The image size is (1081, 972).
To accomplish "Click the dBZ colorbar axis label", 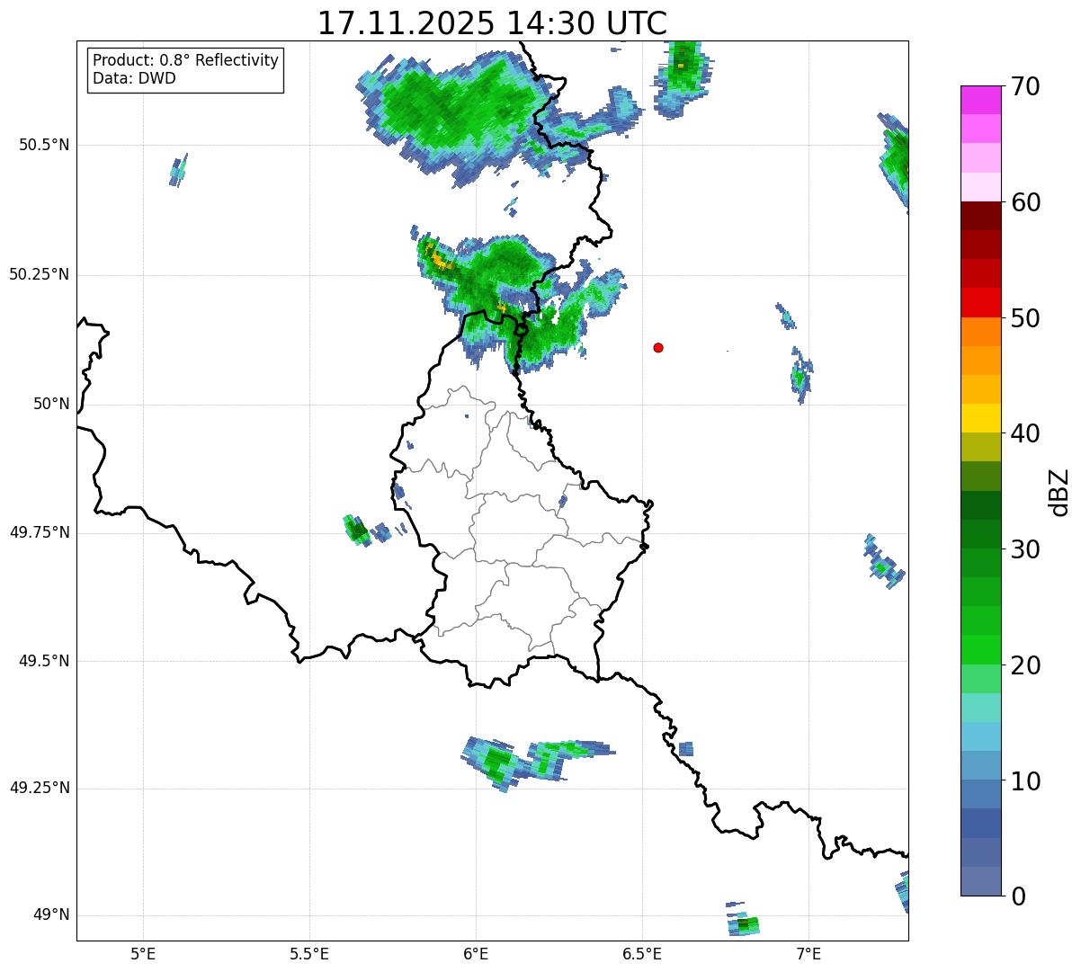I will click(x=1059, y=491).
